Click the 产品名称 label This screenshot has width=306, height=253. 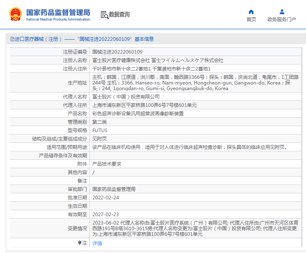(x=77, y=114)
